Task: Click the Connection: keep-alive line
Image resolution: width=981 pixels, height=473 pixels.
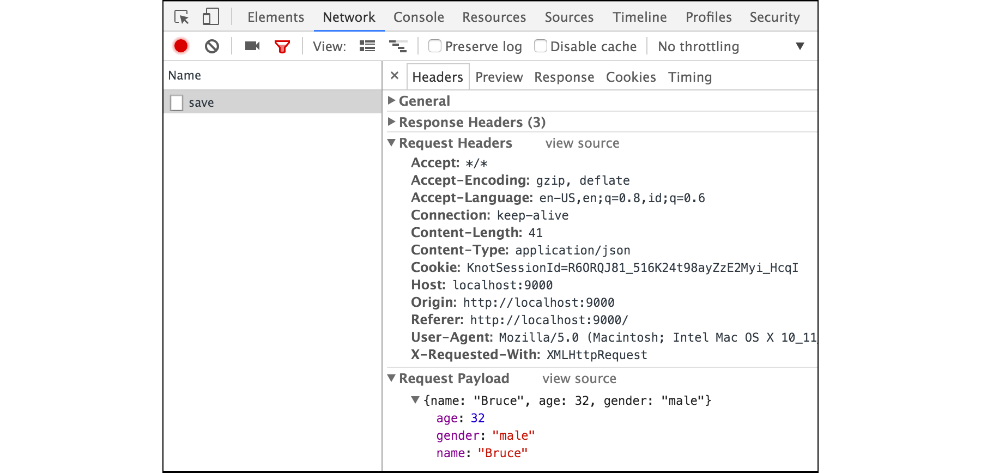Action: coord(489,215)
